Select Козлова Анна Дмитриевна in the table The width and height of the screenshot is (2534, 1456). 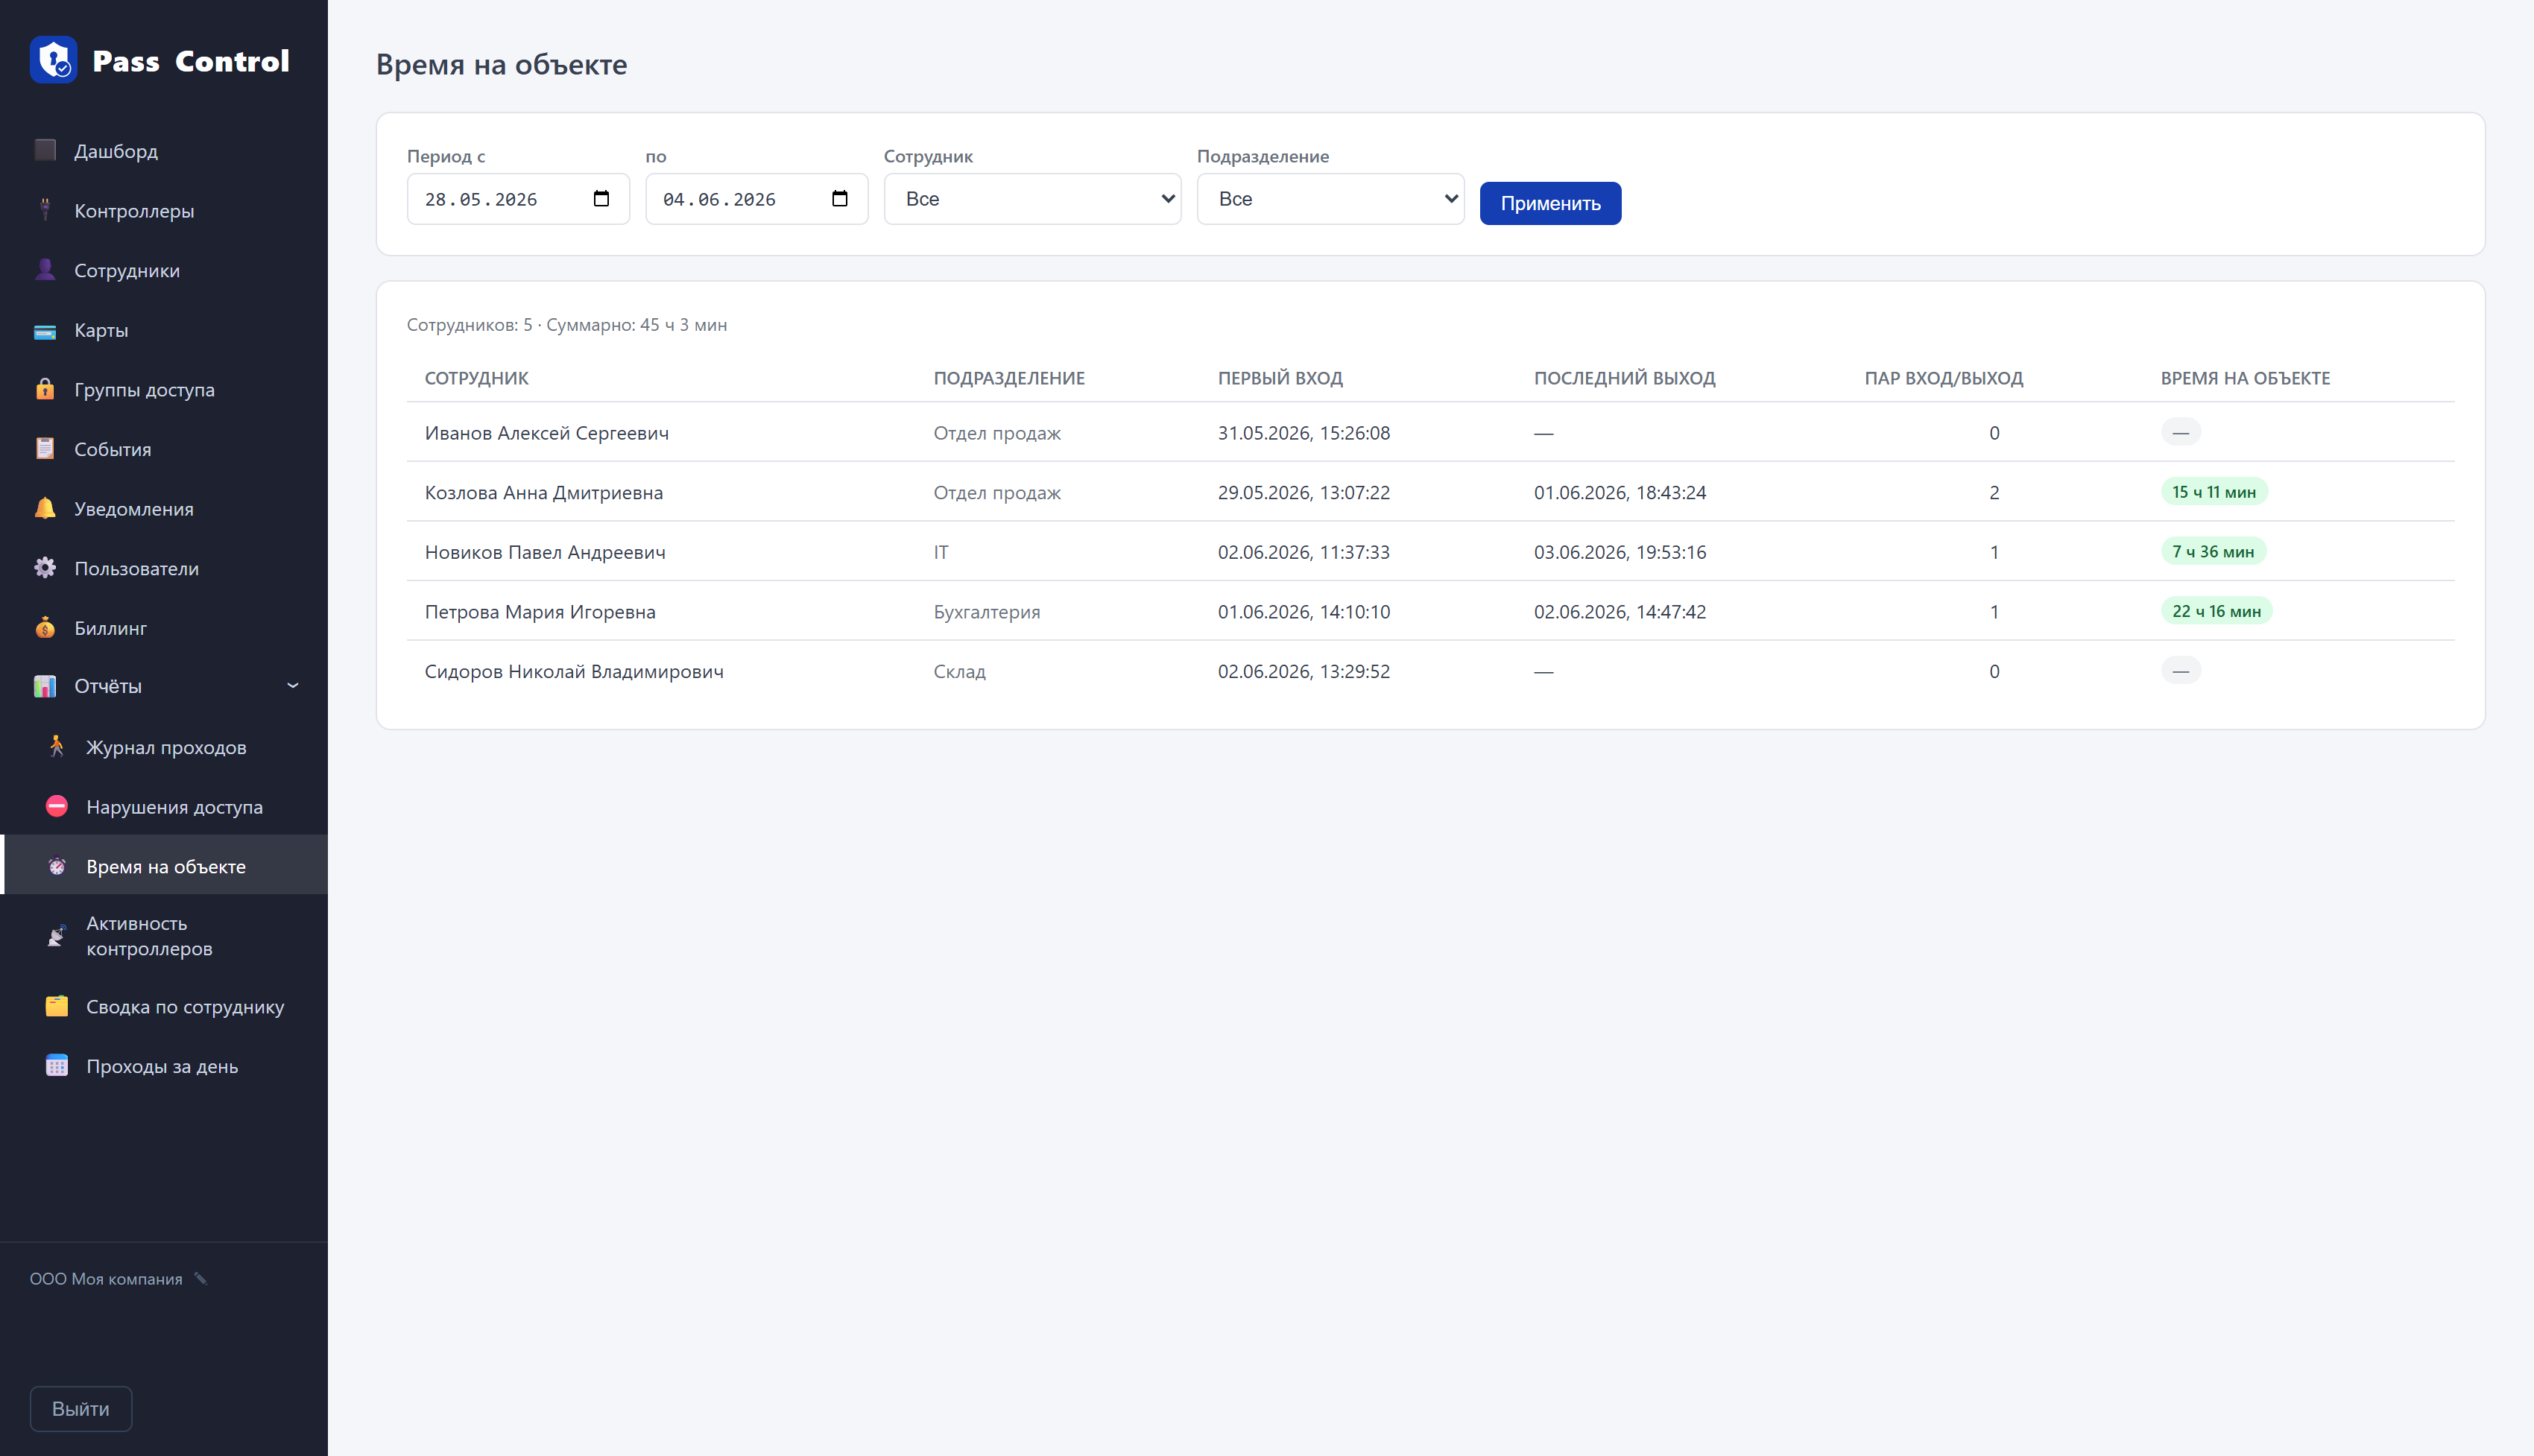[x=544, y=492]
